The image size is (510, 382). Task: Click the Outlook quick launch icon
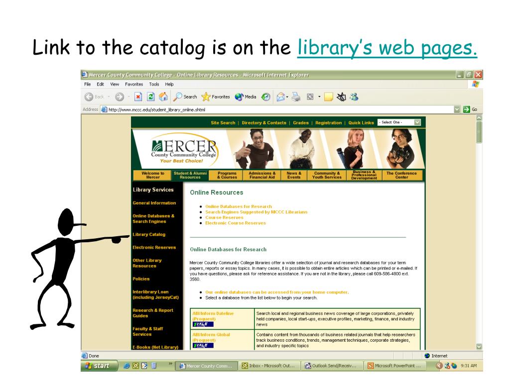coord(135,366)
